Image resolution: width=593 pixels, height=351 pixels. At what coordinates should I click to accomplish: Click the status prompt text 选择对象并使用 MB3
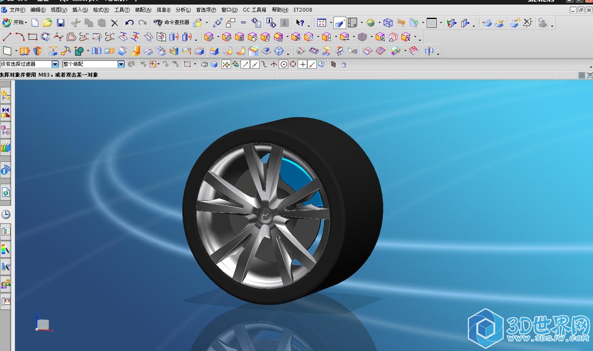coord(25,75)
